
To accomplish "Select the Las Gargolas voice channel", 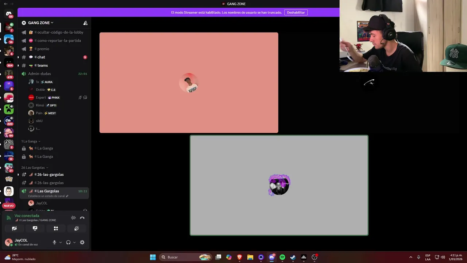I will click(54, 191).
